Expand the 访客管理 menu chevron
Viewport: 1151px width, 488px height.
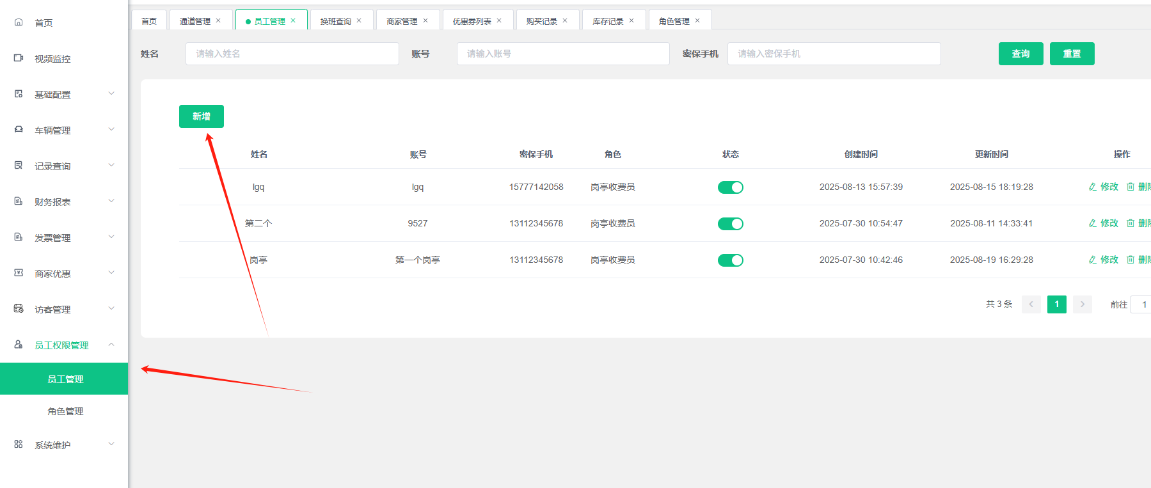click(x=111, y=308)
